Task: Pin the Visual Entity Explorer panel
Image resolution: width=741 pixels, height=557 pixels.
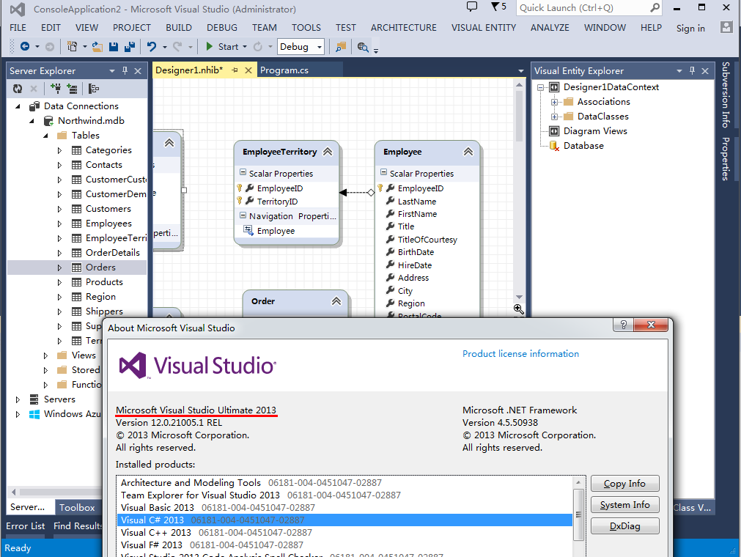Action: tap(692, 70)
